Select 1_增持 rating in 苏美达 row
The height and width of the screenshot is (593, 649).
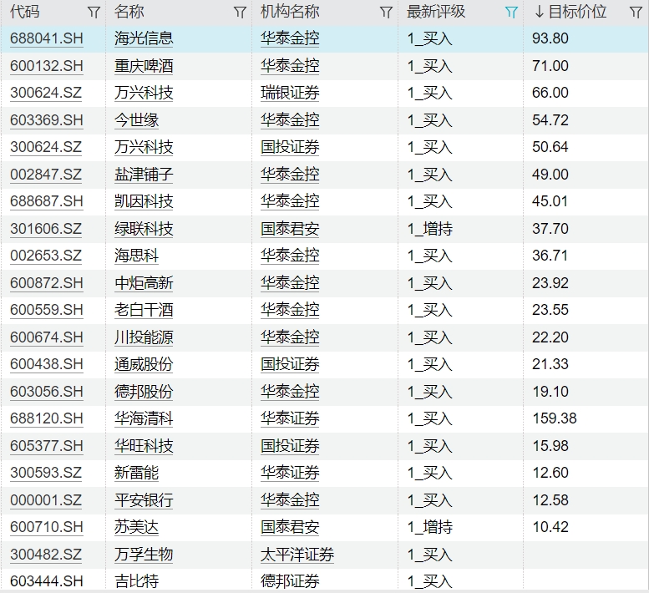430,527
